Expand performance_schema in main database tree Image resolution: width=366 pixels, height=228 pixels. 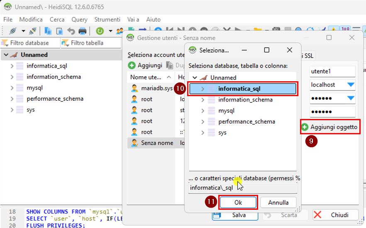pyautogui.click(x=12, y=99)
